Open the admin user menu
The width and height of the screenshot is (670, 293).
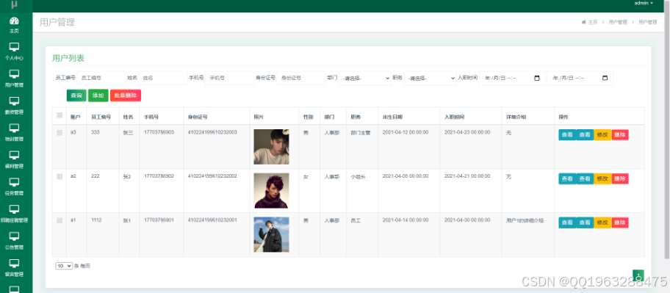[x=644, y=3]
